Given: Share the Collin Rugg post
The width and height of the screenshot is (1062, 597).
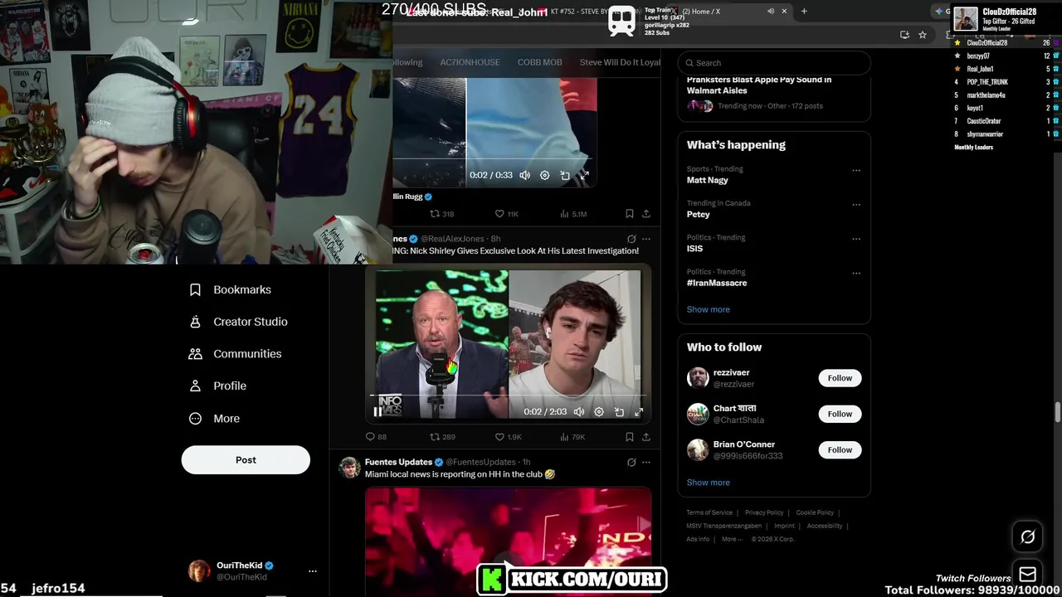Looking at the screenshot, I should tap(645, 214).
